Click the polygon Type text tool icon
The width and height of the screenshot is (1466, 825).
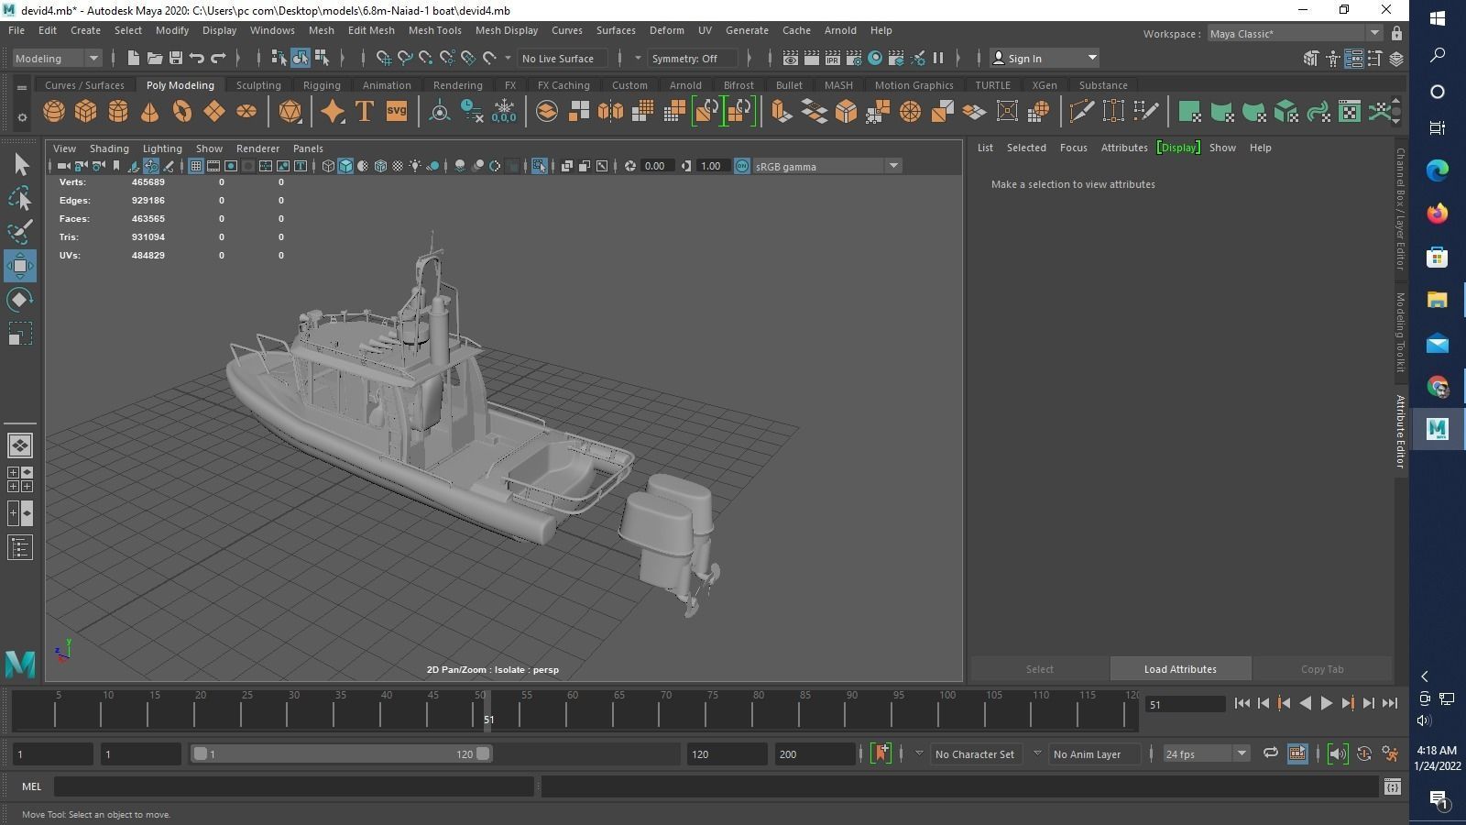(x=364, y=112)
